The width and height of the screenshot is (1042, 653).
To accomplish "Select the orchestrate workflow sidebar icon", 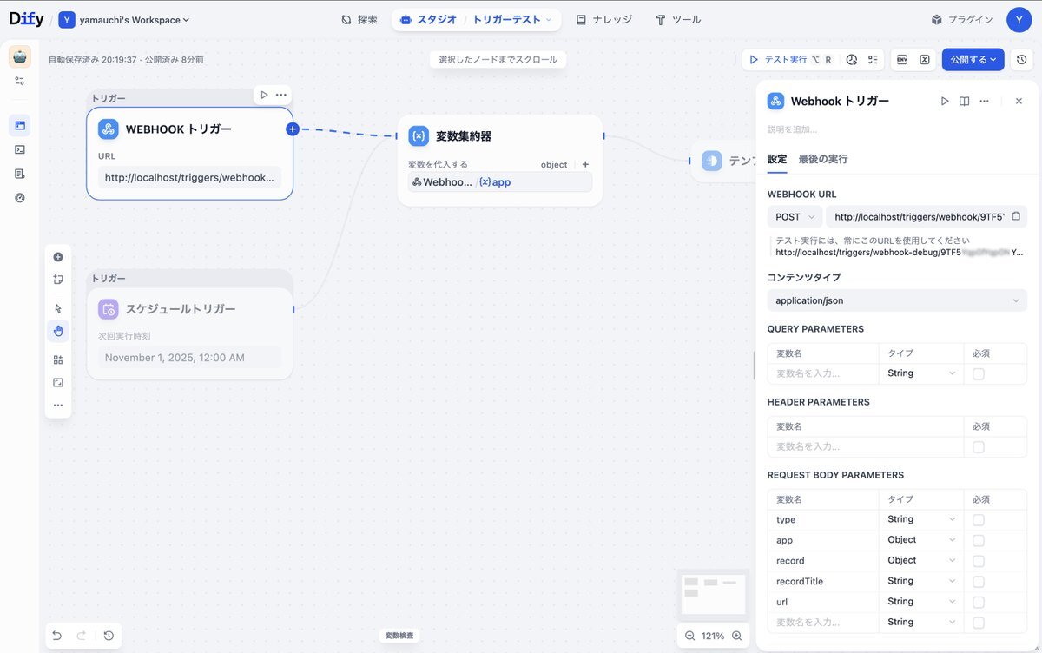I will [20, 125].
